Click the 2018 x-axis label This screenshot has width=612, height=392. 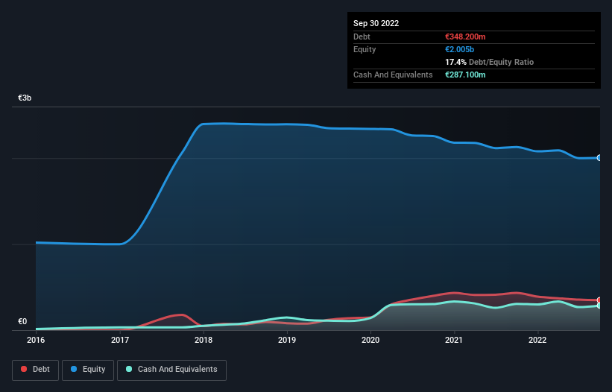tap(204, 340)
